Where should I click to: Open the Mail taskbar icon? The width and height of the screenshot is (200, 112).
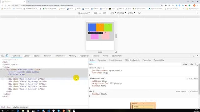[33, 111]
